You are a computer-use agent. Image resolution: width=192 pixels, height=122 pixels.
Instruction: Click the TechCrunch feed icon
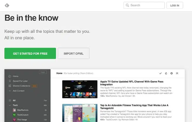click(14, 115)
